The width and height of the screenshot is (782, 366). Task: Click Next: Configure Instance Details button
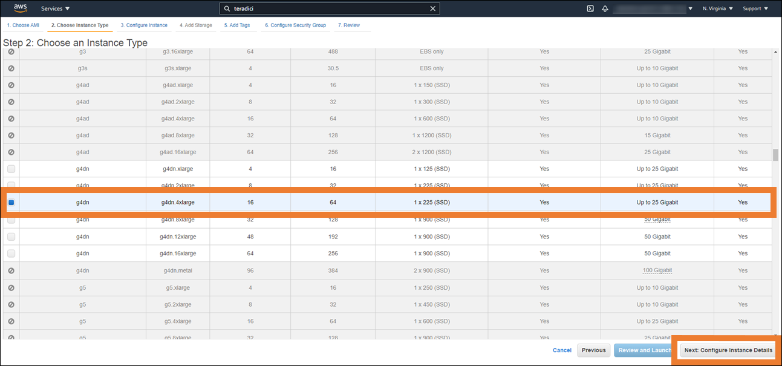pos(728,350)
